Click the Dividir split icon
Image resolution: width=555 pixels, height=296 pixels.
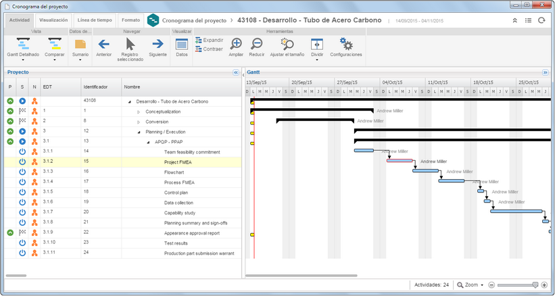(317, 44)
